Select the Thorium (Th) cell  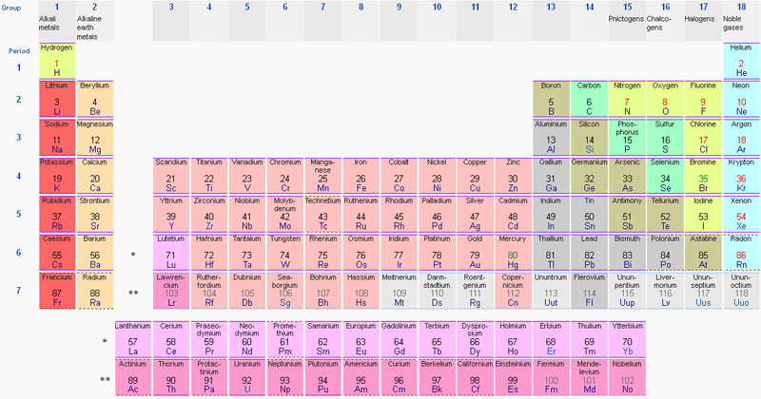(x=171, y=377)
